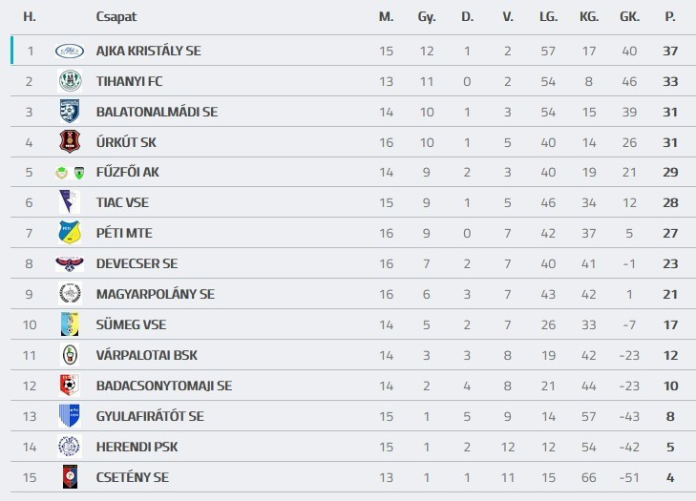The image size is (696, 501).
Task: Click the TIAC VSE pennant logo
Action: click(x=68, y=202)
